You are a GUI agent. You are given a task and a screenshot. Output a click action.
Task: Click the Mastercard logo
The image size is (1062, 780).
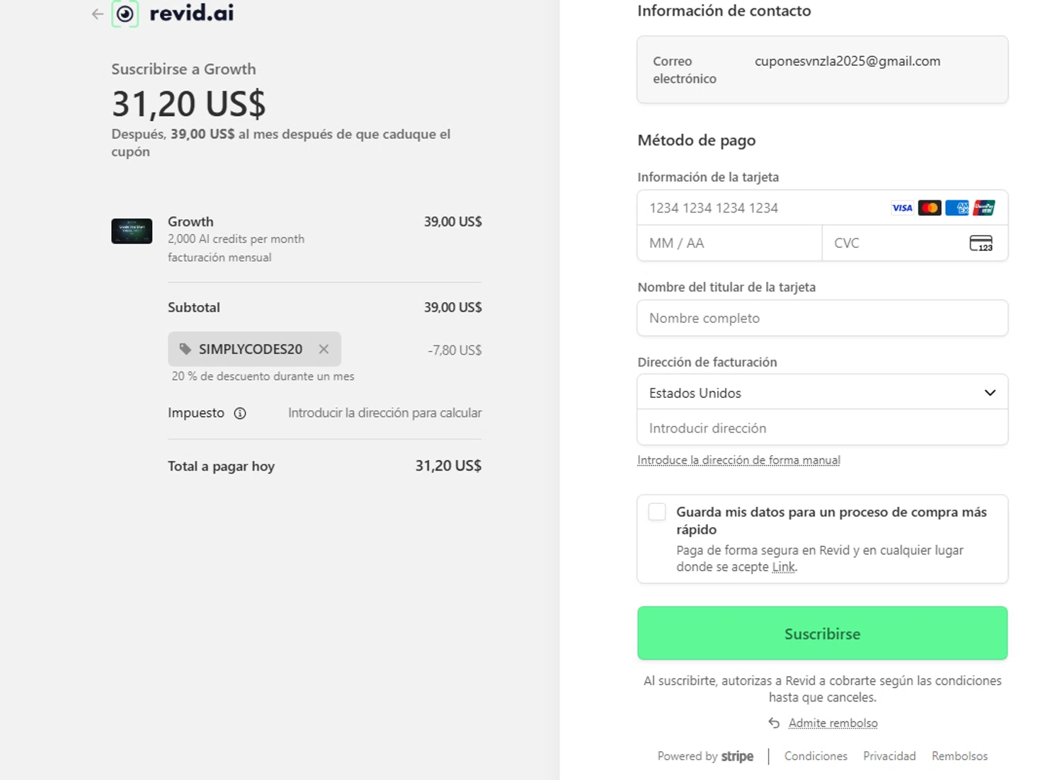pyautogui.click(x=930, y=208)
